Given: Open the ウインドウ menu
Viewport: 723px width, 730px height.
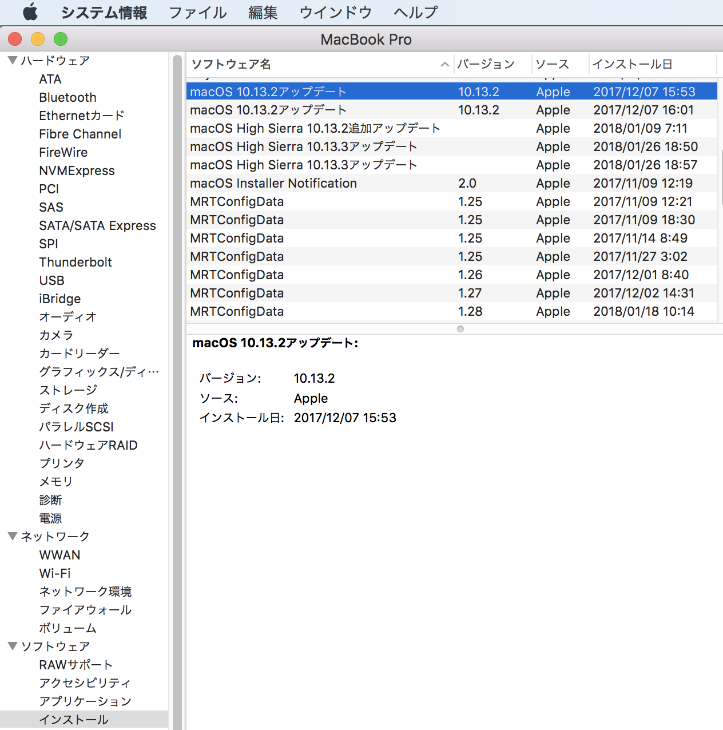Looking at the screenshot, I should [335, 12].
